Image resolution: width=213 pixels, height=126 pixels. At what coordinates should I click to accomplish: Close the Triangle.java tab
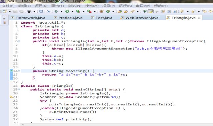tap(199, 18)
